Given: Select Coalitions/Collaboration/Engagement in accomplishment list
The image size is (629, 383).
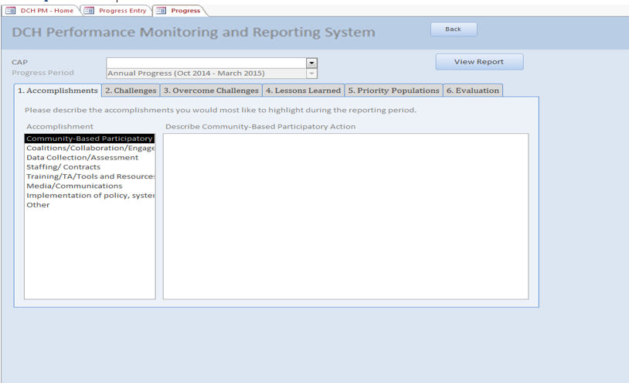Looking at the screenshot, I should point(90,148).
